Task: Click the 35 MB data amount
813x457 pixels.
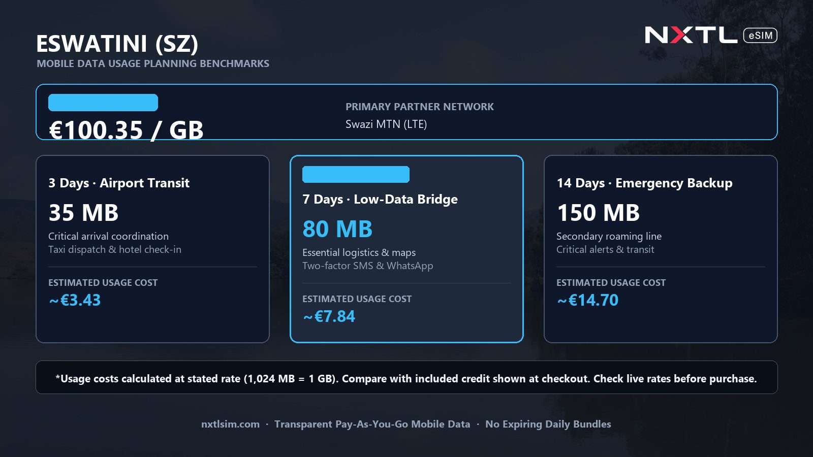Action: (x=83, y=213)
